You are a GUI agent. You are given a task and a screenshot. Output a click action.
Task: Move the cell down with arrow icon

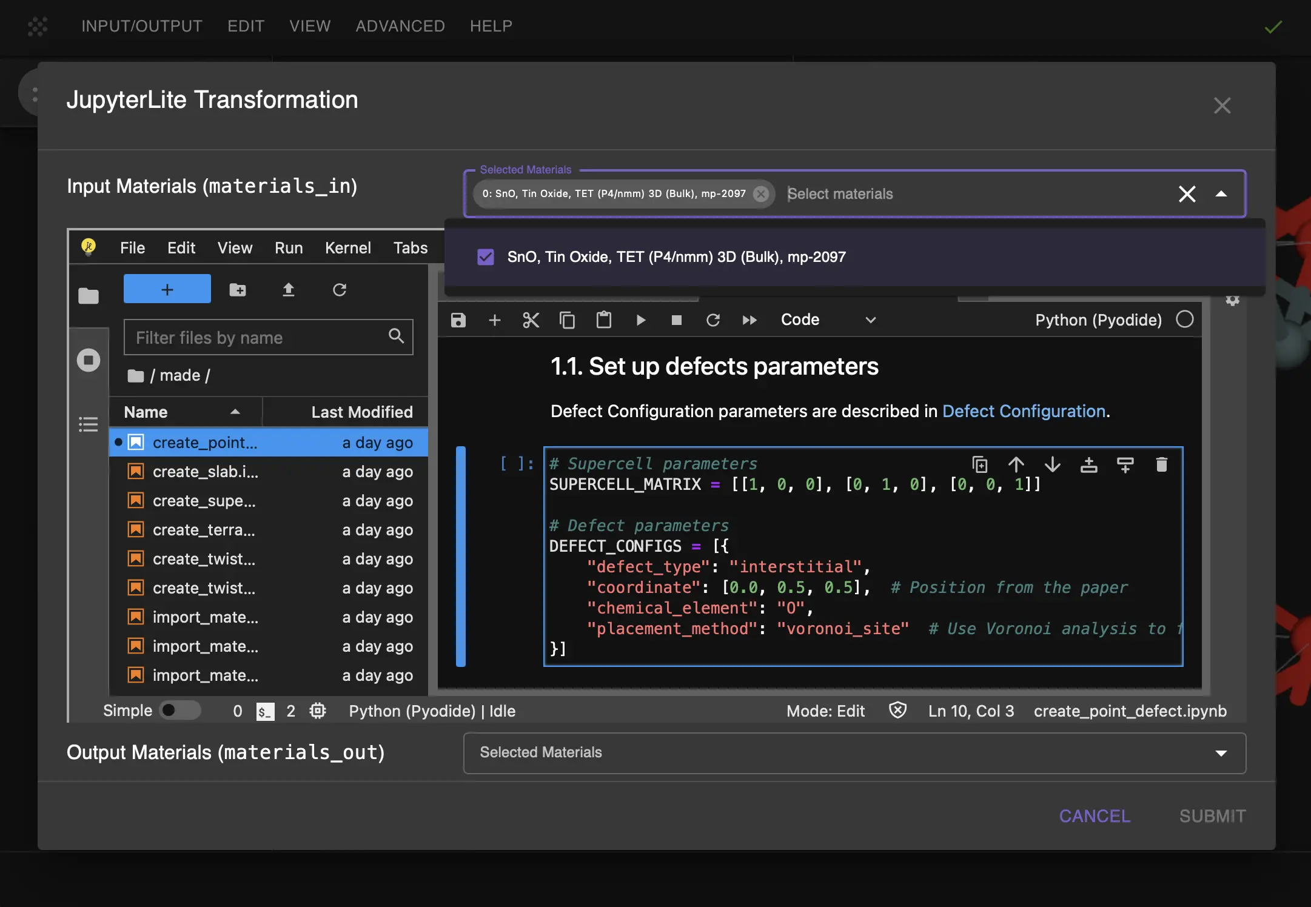(1053, 465)
